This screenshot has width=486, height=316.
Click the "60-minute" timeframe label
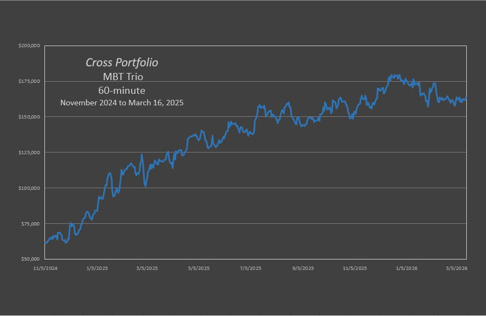pyautogui.click(x=122, y=90)
